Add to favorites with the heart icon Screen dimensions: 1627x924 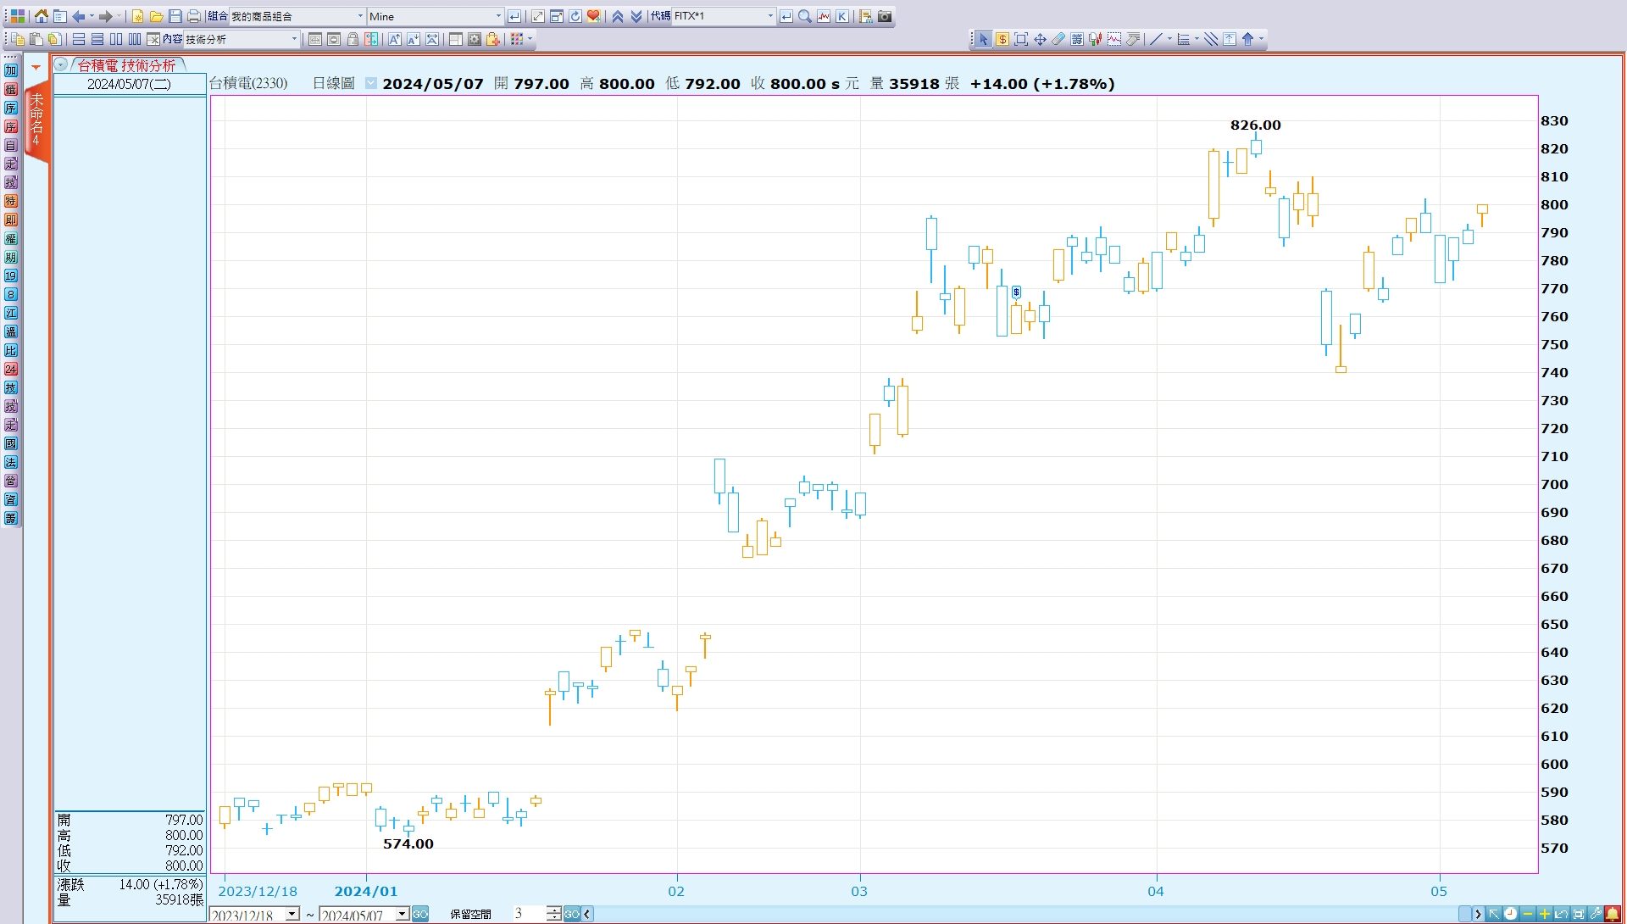(x=594, y=16)
